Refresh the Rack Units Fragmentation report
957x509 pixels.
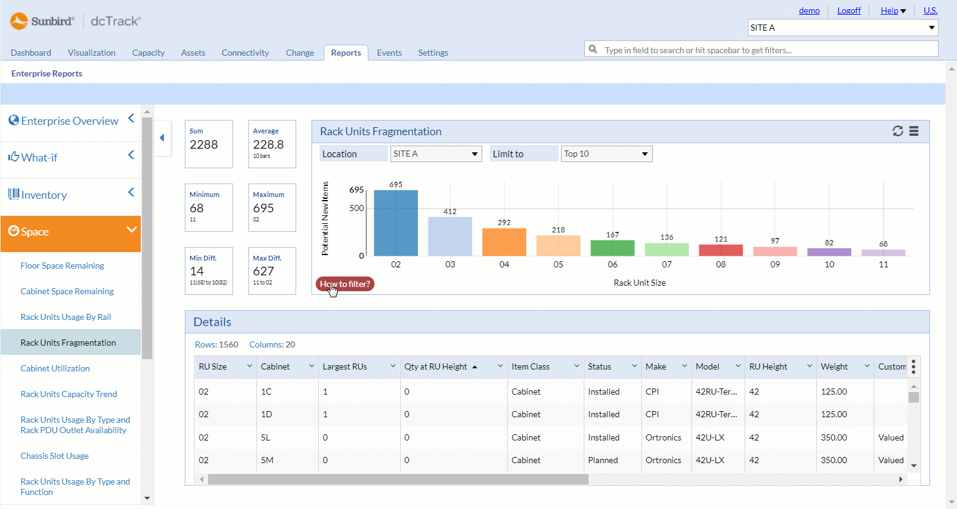click(x=898, y=131)
